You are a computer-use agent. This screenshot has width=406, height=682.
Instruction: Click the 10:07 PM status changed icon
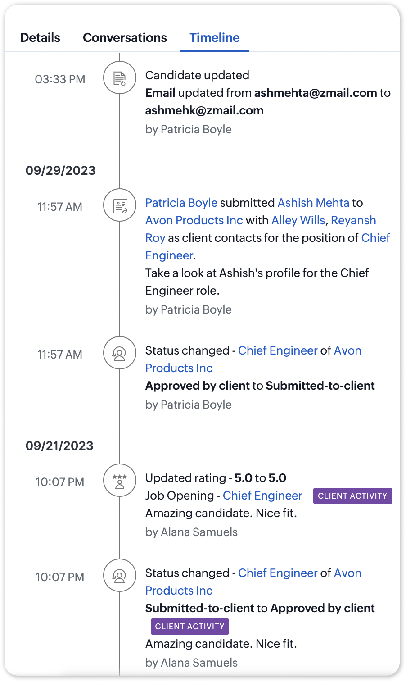pos(120,575)
